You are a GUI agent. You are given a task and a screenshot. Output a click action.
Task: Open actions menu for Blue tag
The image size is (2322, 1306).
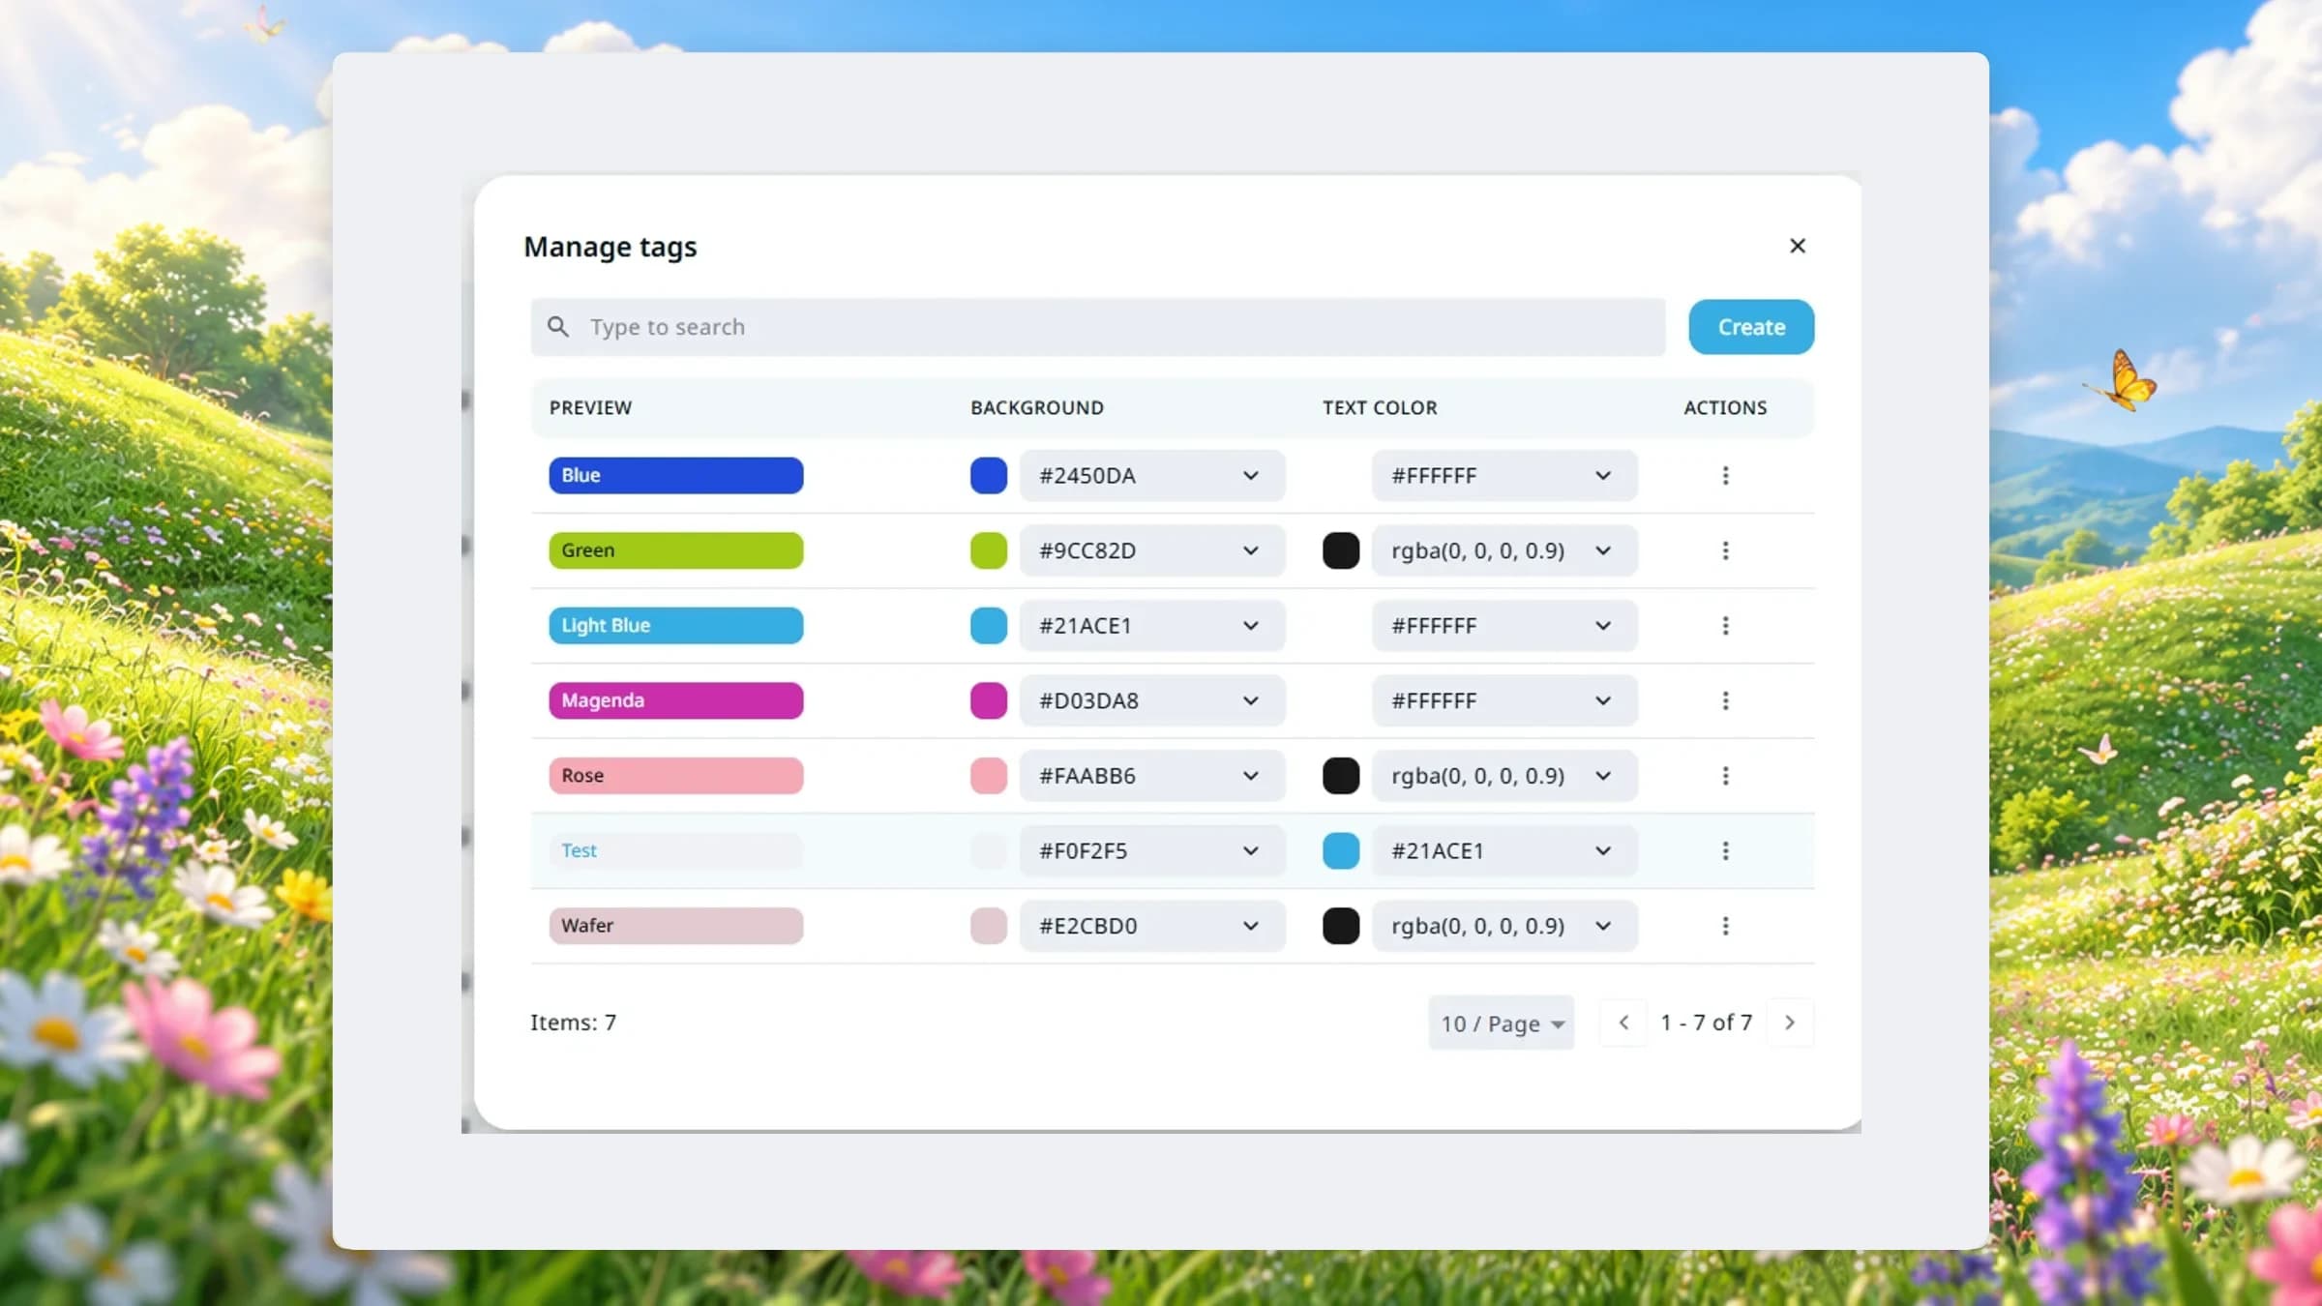click(x=1725, y=475)
